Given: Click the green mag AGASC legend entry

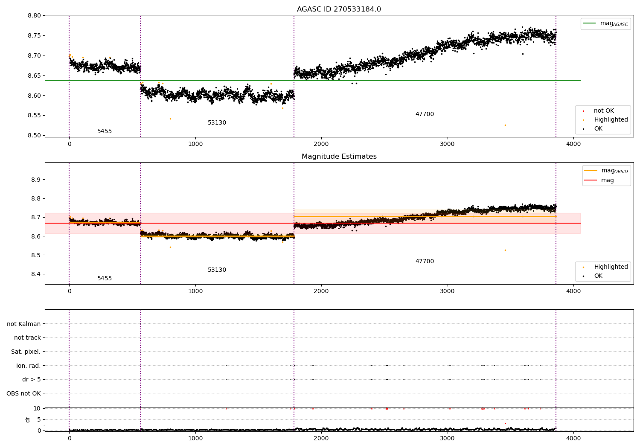Looking at the screenshot, I should (606, 23).
